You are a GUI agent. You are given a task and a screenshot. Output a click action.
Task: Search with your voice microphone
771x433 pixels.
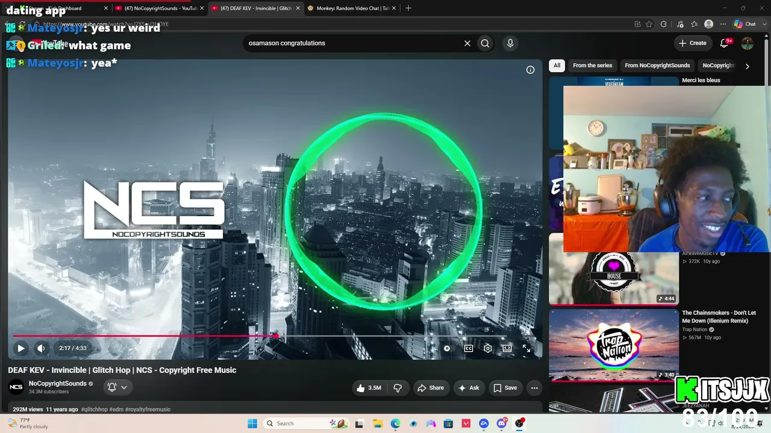510,43
